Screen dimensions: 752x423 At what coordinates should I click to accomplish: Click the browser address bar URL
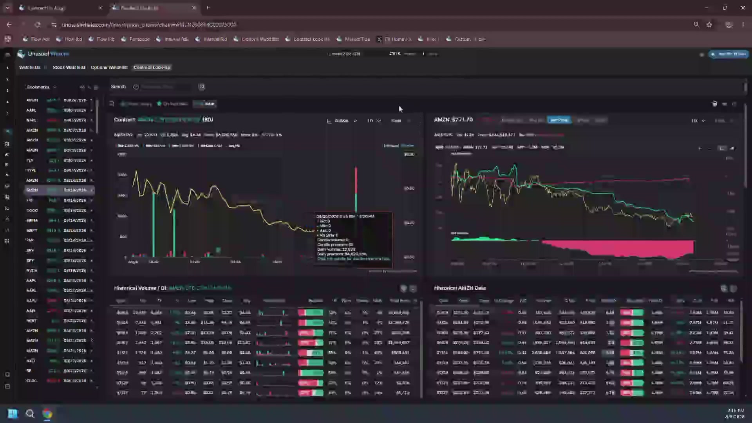click(x=149, y=25)
